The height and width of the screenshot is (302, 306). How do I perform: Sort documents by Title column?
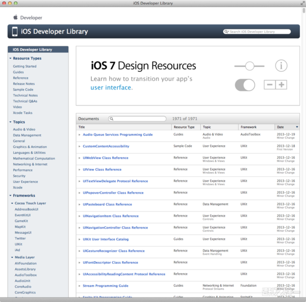124,127
